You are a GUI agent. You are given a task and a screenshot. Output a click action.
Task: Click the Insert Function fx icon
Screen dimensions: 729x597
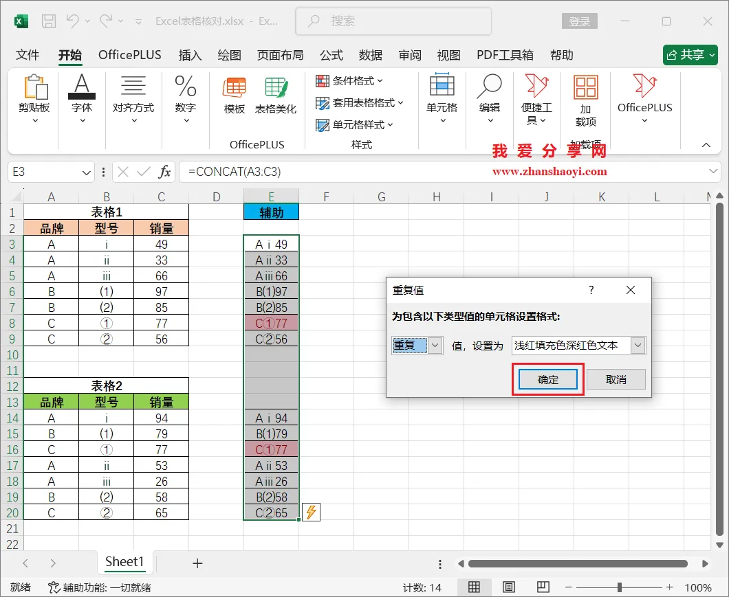(164, 172)
